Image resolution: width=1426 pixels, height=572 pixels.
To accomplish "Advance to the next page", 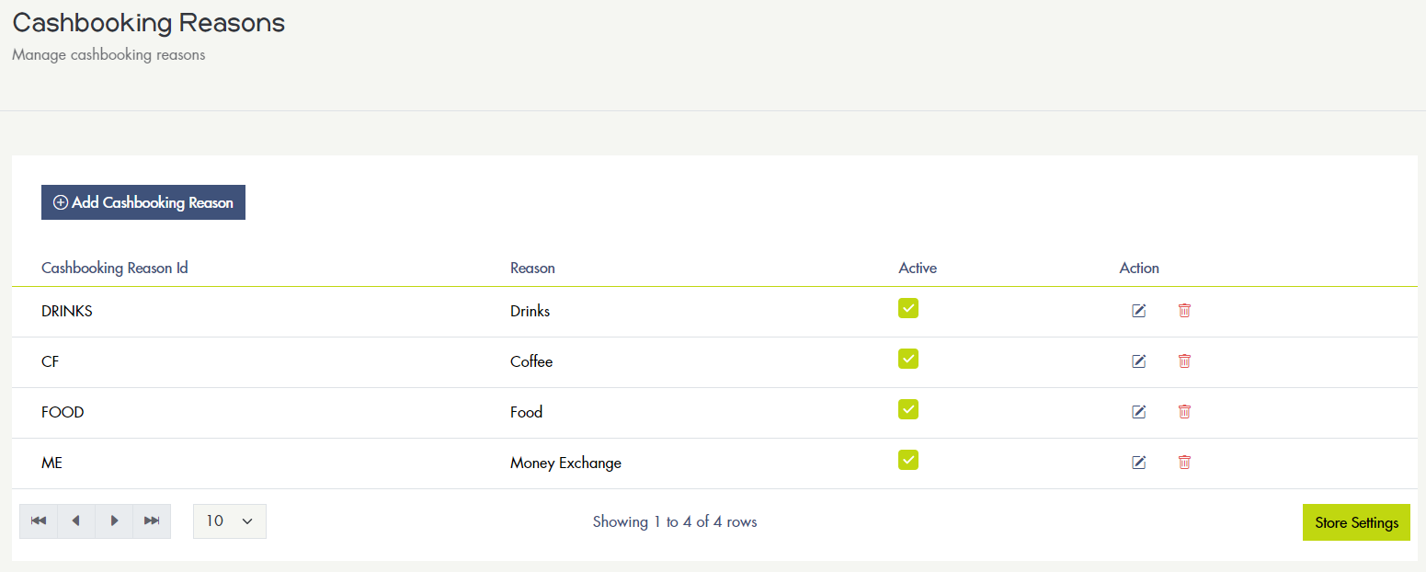I will 114,521.
